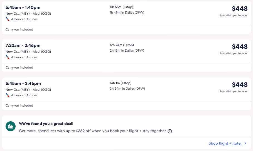Click the chevron next to Shop flight + hotel
Viewport: 253px width, 151px height.
click(245, 143)
